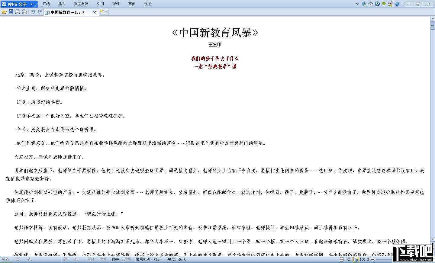This screenshot has height=263, width=435.
Task: Open a file using the Open icon
Action: coord(4,12)
